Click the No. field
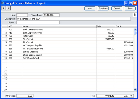The height and width of the screenshot is (99, 138). [22, 15]
